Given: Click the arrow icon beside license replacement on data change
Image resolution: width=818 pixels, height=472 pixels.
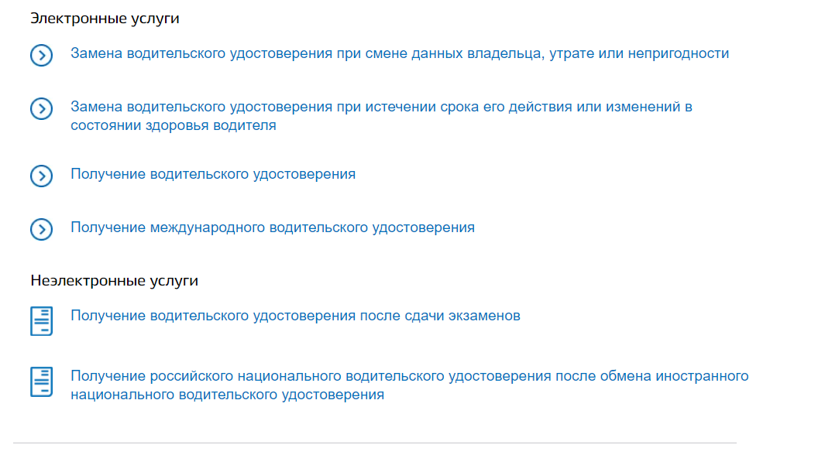Looking at the screenshot, I should point(41,55).
